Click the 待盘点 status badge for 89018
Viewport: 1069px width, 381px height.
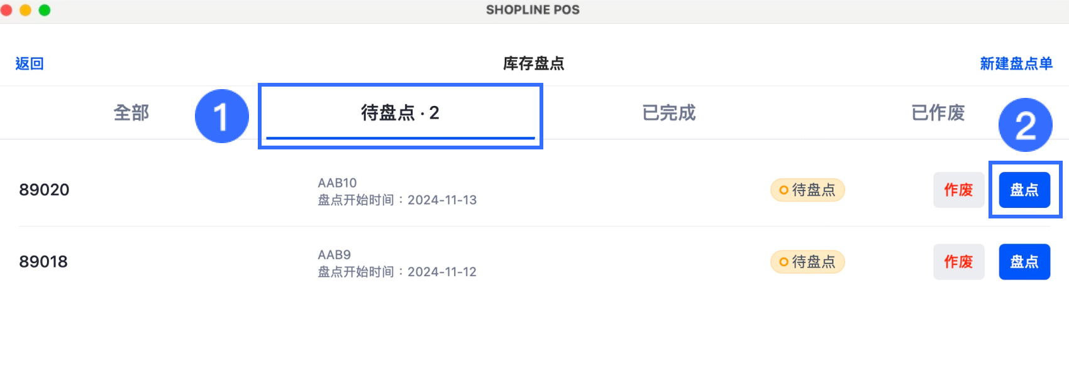[x=807, y=262]
